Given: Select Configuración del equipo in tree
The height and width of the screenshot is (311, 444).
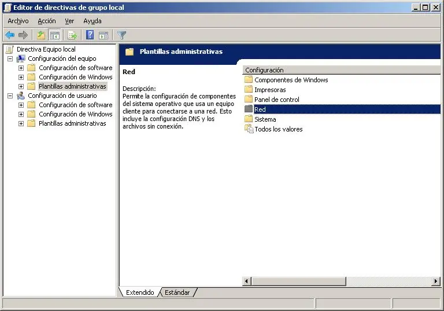Looking at the screenshot, I should pyautogui.click(x=62, y=58).
